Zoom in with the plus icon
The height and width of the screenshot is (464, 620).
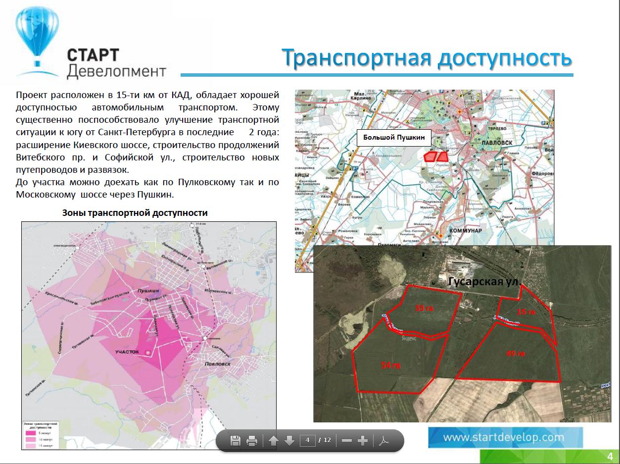[363, 440]
